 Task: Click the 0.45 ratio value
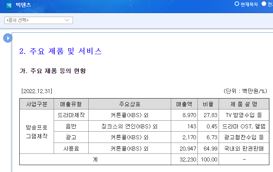click(212, 126)
